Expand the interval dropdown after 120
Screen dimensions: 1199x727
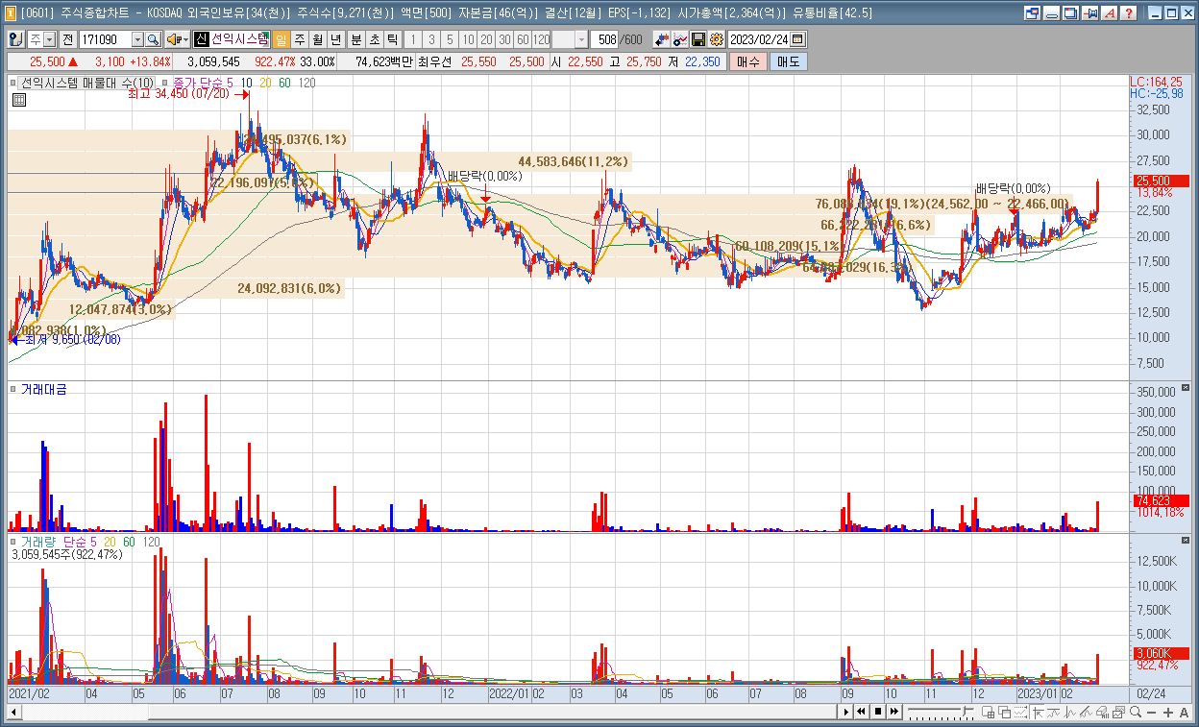[581, 39]
